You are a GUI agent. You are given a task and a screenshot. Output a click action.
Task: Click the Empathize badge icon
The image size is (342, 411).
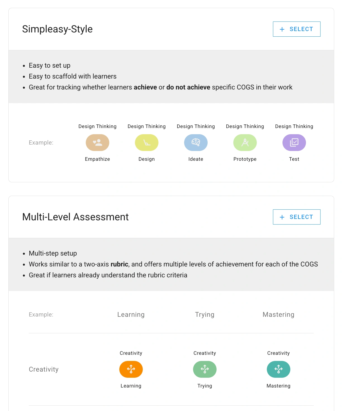98,143
